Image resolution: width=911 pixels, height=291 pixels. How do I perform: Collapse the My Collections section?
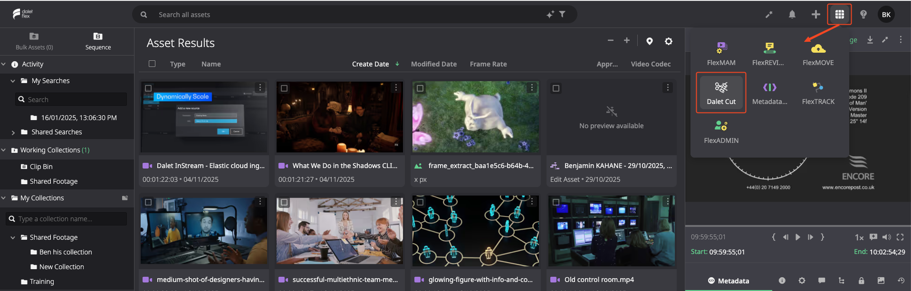[4, 198]
